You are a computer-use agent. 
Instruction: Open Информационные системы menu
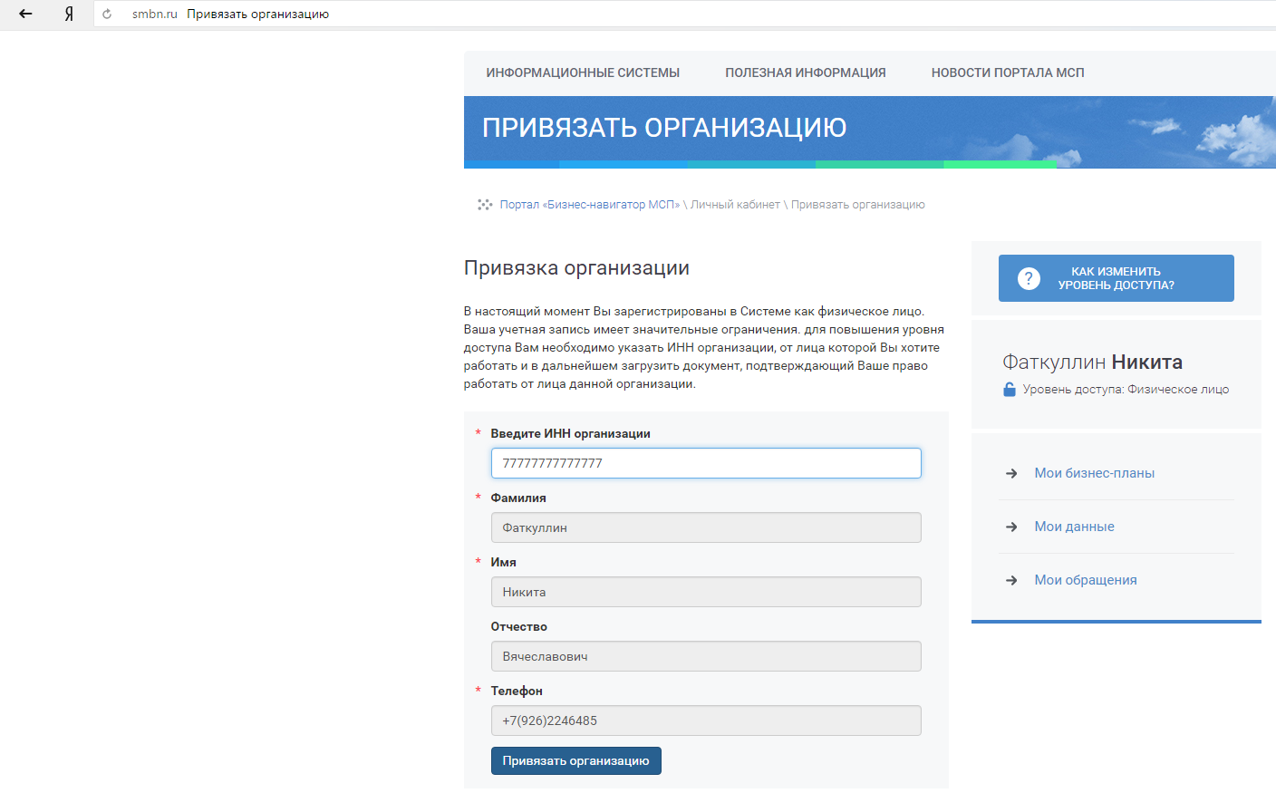pos(583,73)
